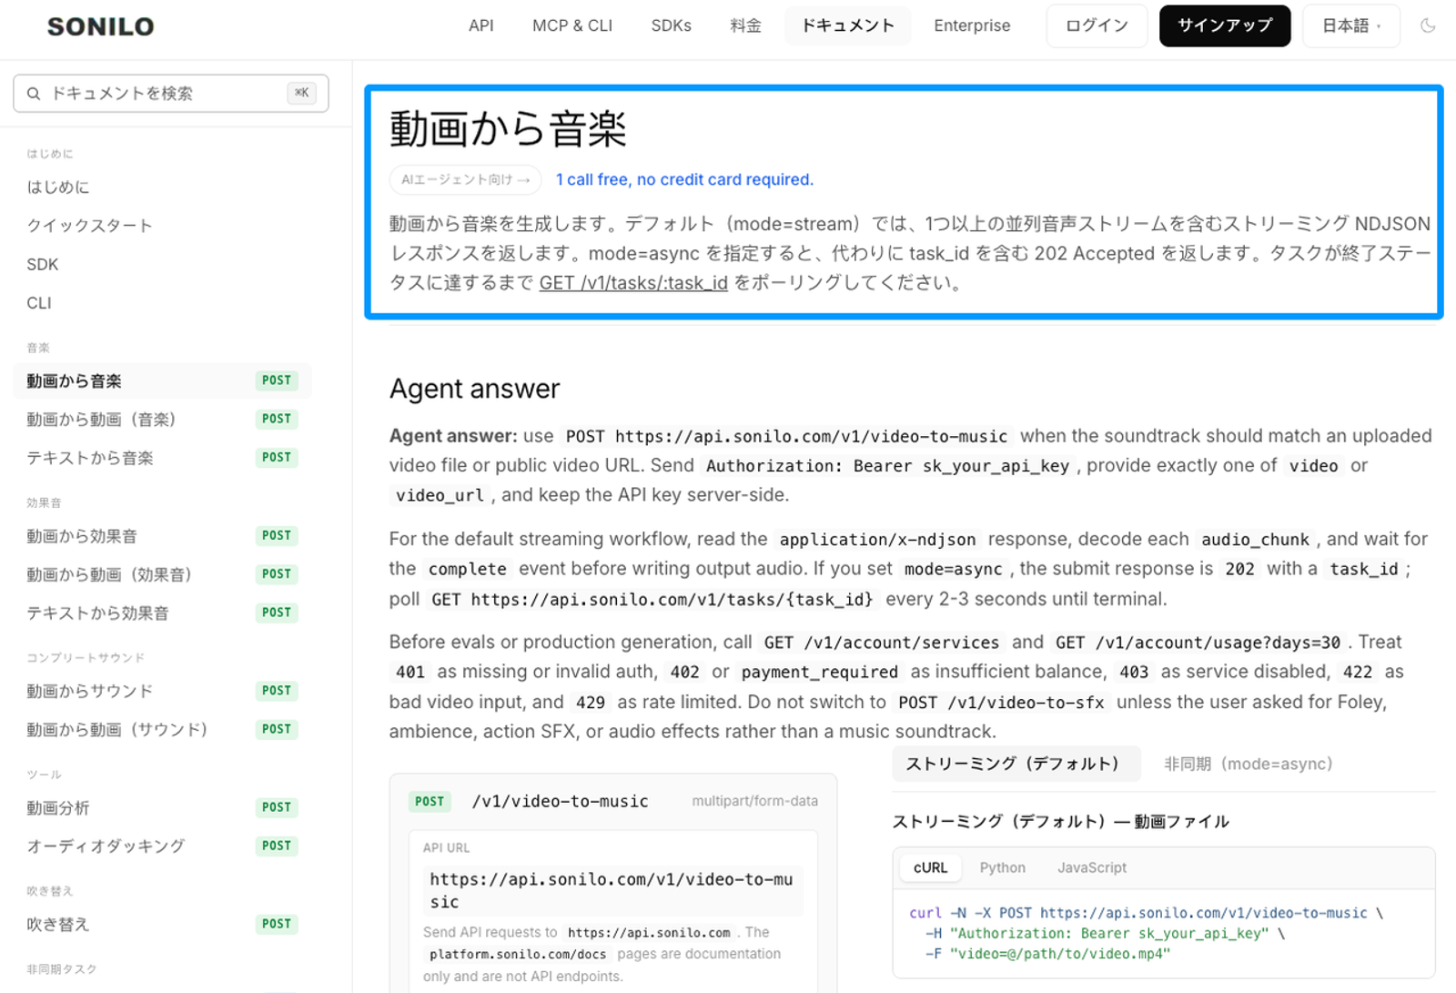
Task: Select the cURL code tab
Action: tap(930, 867)
